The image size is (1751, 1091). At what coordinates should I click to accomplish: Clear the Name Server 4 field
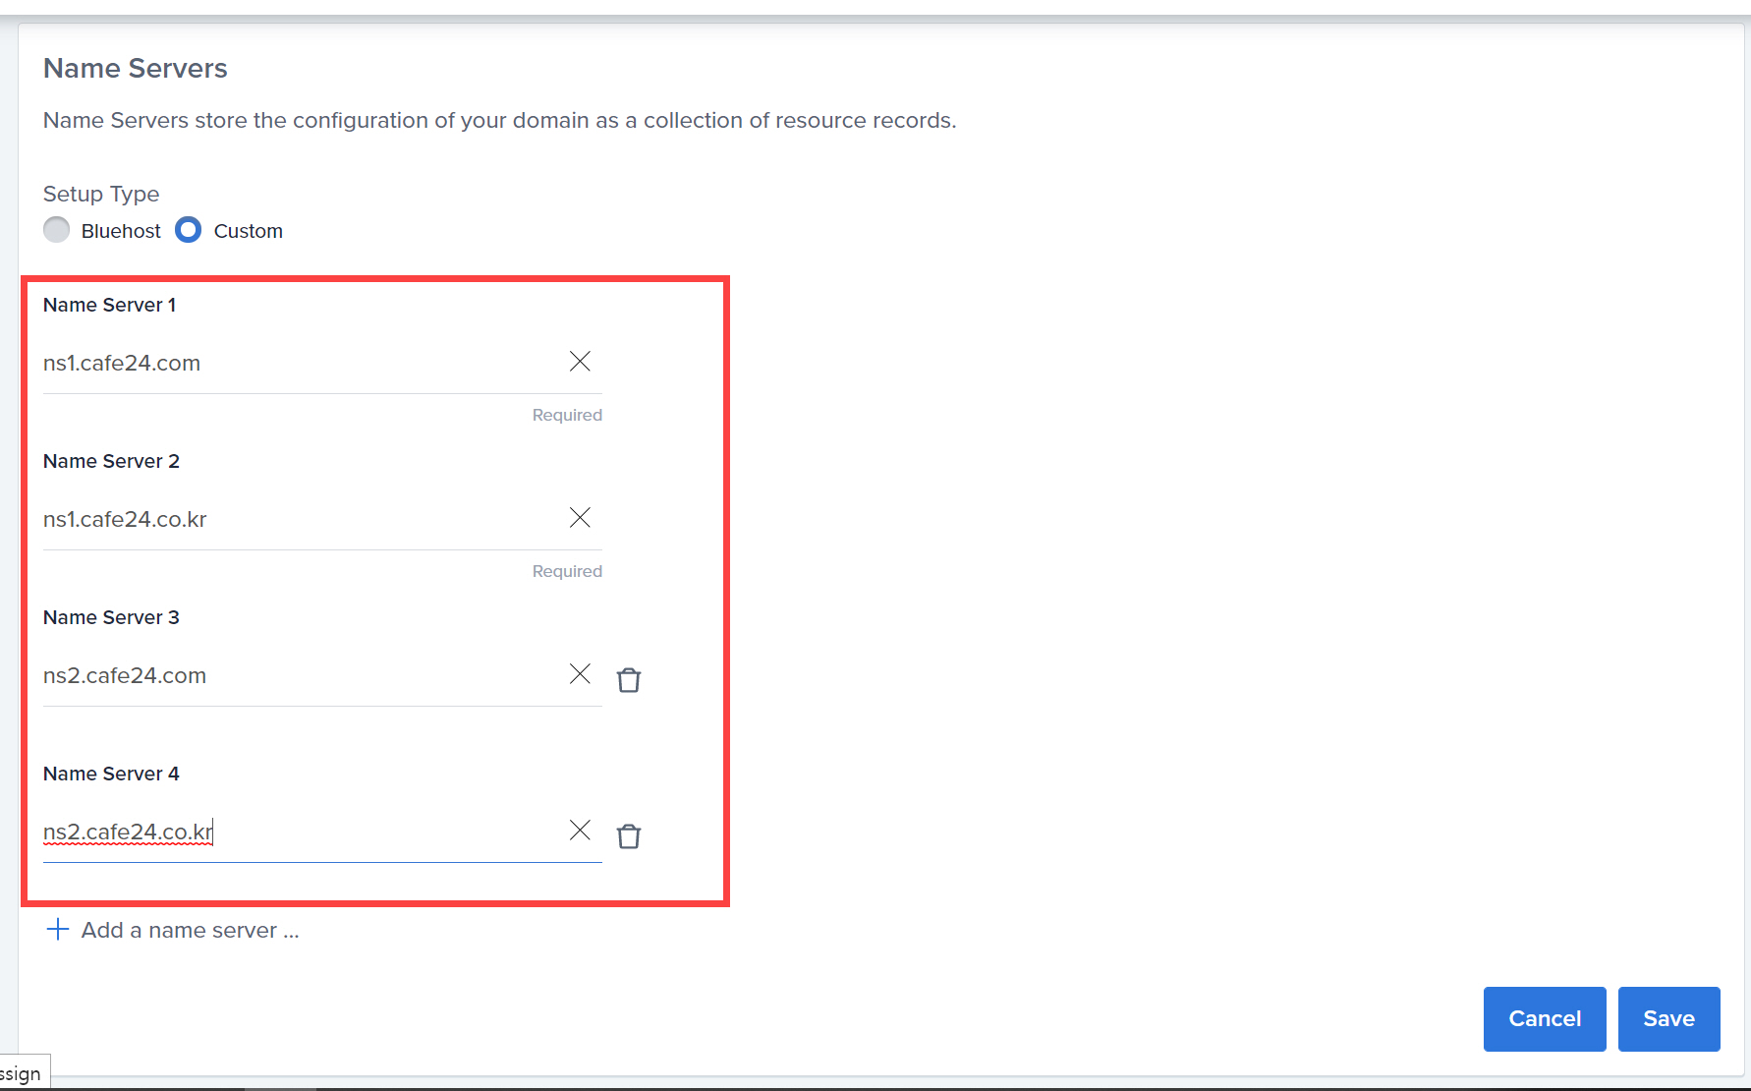tap(580, 831)
